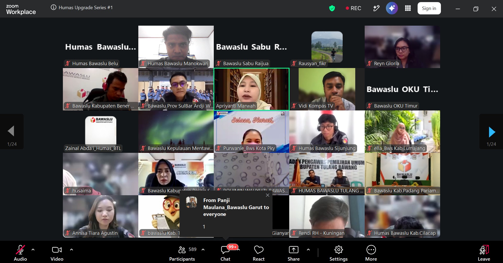Turn on camera with Video button
Viewport: 503px width, 263px height.
click(57, 253)
